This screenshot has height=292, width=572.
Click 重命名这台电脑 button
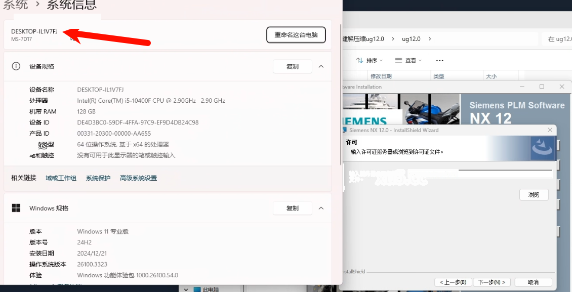click(x=296, y=35)
